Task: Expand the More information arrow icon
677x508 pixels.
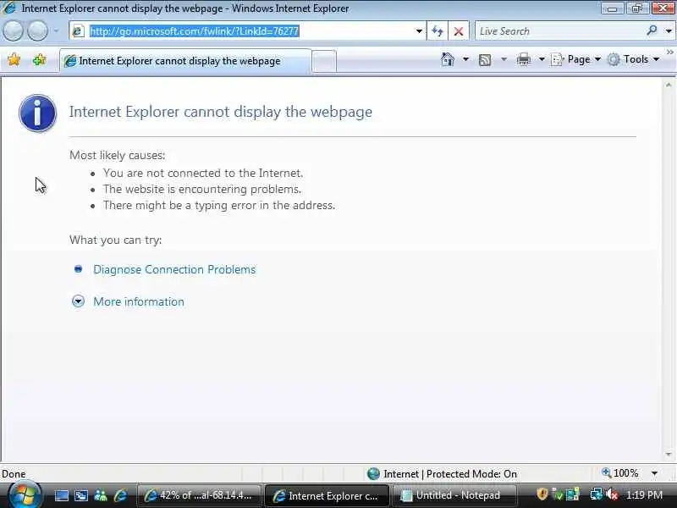Action: click(78, 301)
